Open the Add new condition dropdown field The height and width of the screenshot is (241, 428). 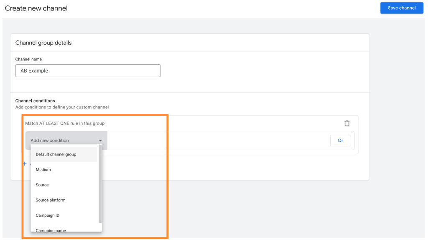[x=66, y=141]
